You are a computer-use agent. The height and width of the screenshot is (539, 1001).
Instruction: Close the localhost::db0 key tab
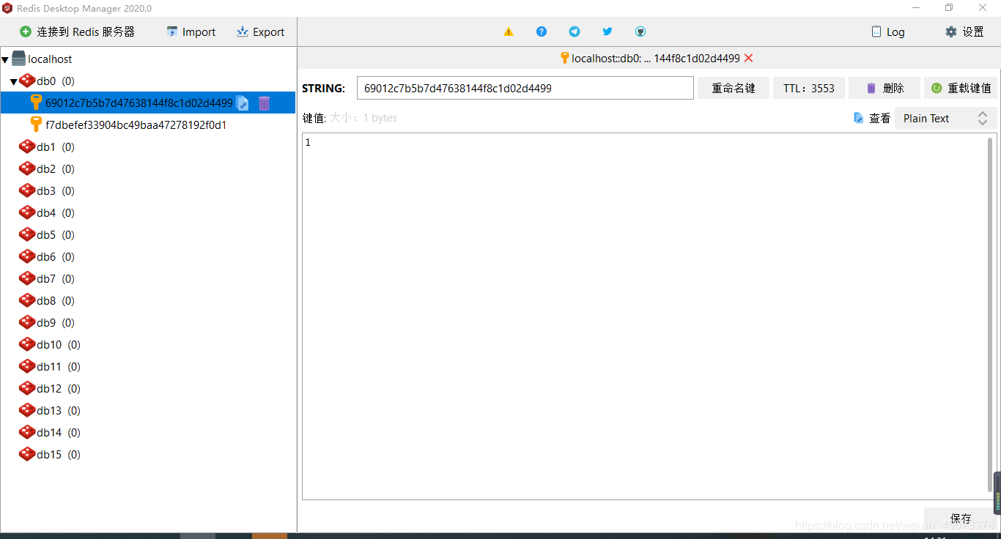(x=748, y=59)
